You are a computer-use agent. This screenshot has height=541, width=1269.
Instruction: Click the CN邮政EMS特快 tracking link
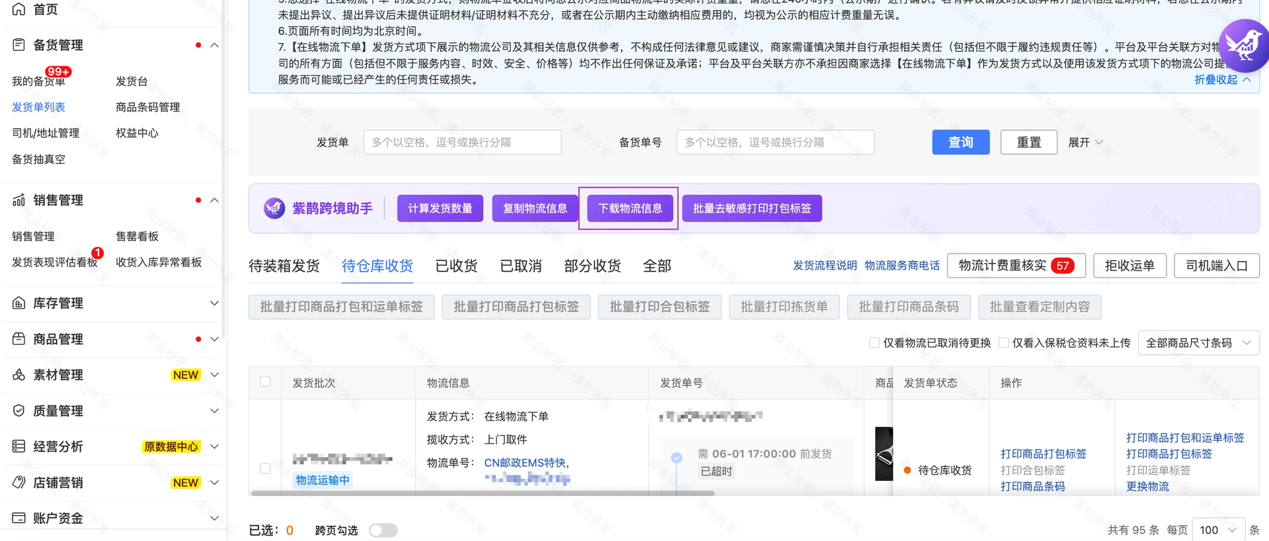click(x=527, y=462)
